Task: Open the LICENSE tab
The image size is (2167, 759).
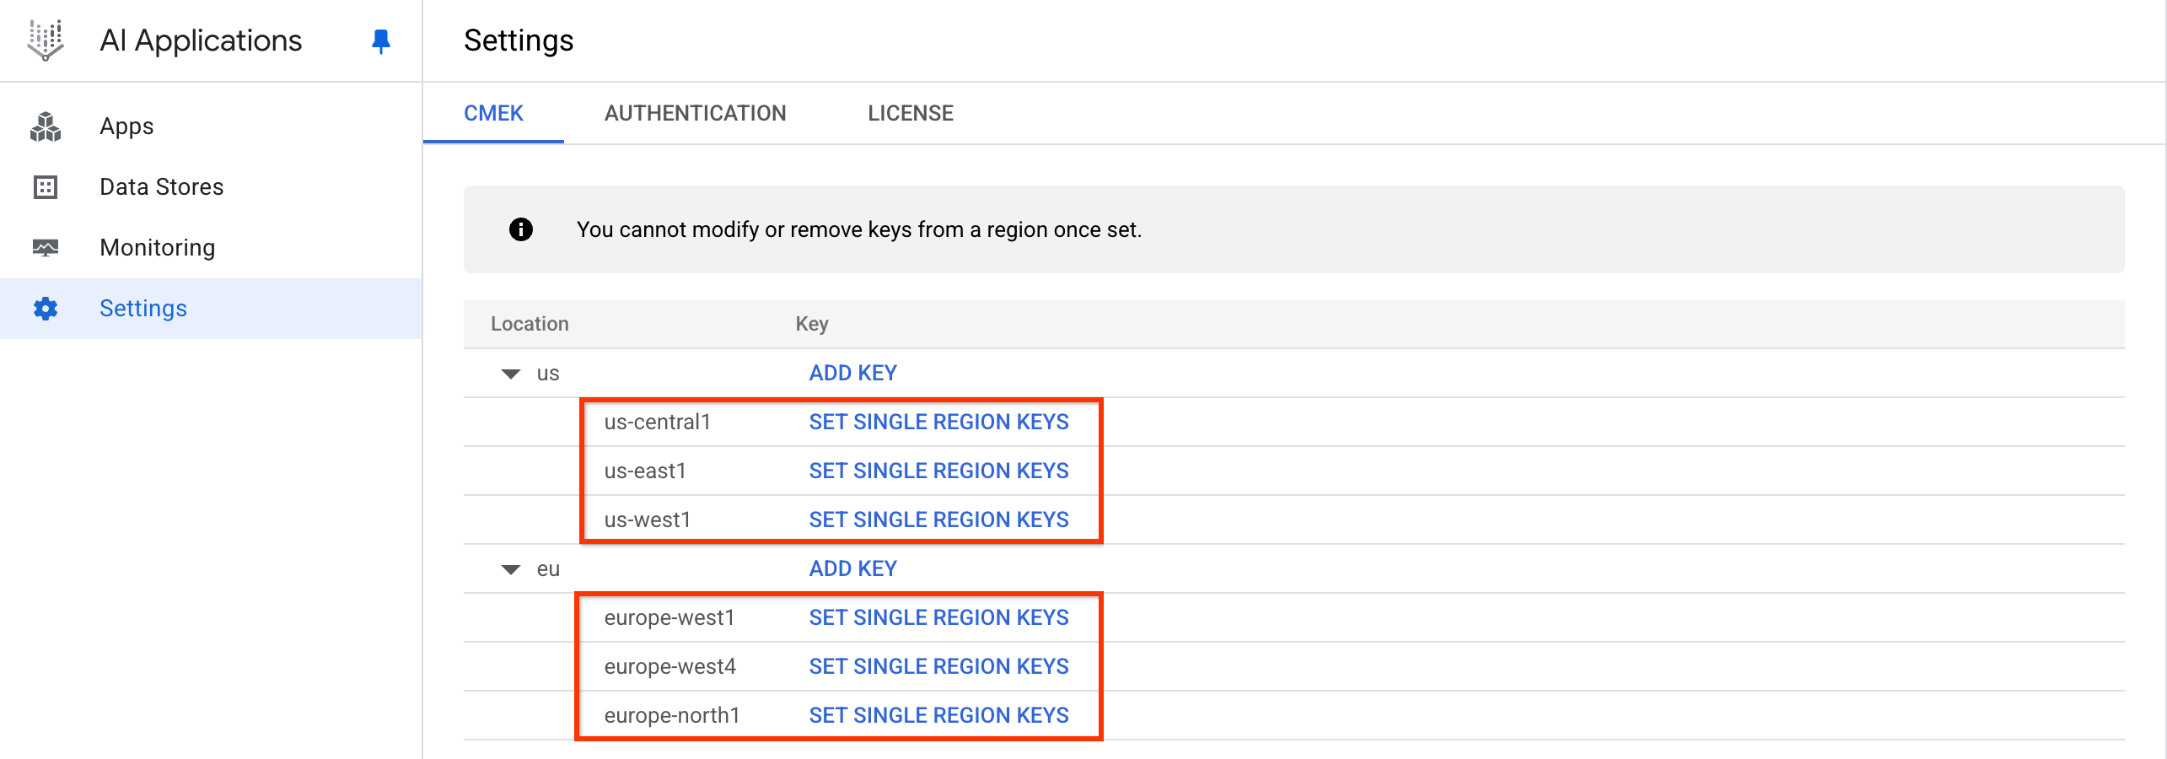Action: pyautogui.click(x=910, y=112)
